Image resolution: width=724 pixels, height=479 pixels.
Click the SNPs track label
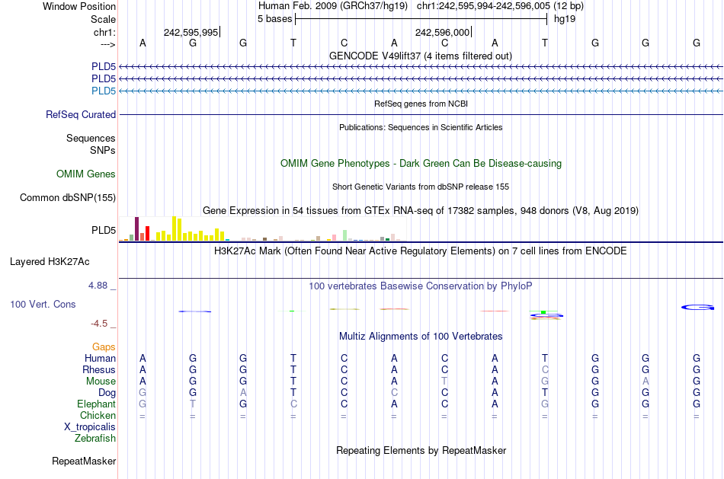point(103,150)
